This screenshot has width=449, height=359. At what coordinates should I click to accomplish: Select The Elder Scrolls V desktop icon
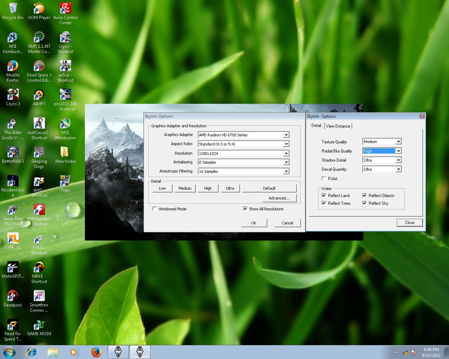(x=13, y=129)
